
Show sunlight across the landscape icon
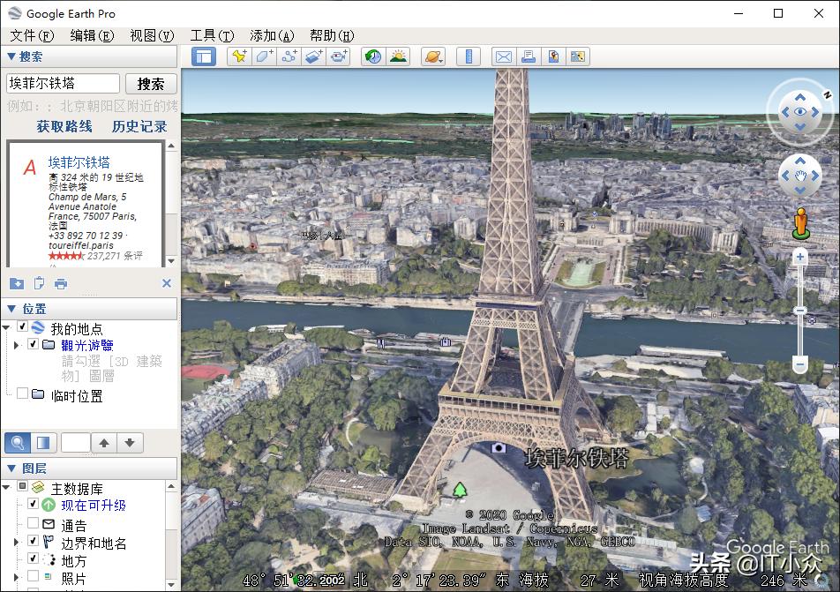pos(398,56)
